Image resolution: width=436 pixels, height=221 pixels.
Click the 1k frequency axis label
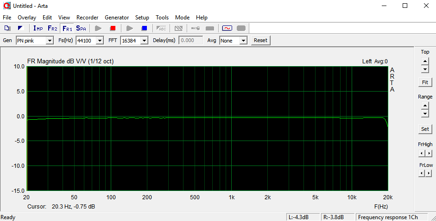click(x=232, y=197)
